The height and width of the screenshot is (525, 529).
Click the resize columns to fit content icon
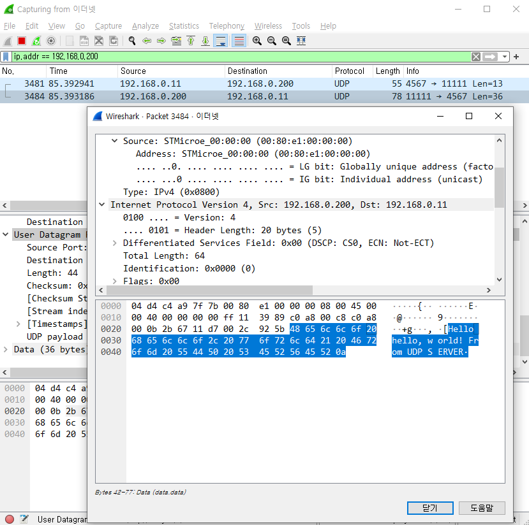[301, 41]
